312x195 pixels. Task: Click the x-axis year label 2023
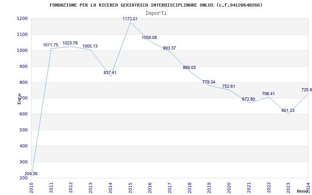pos(288,188)
